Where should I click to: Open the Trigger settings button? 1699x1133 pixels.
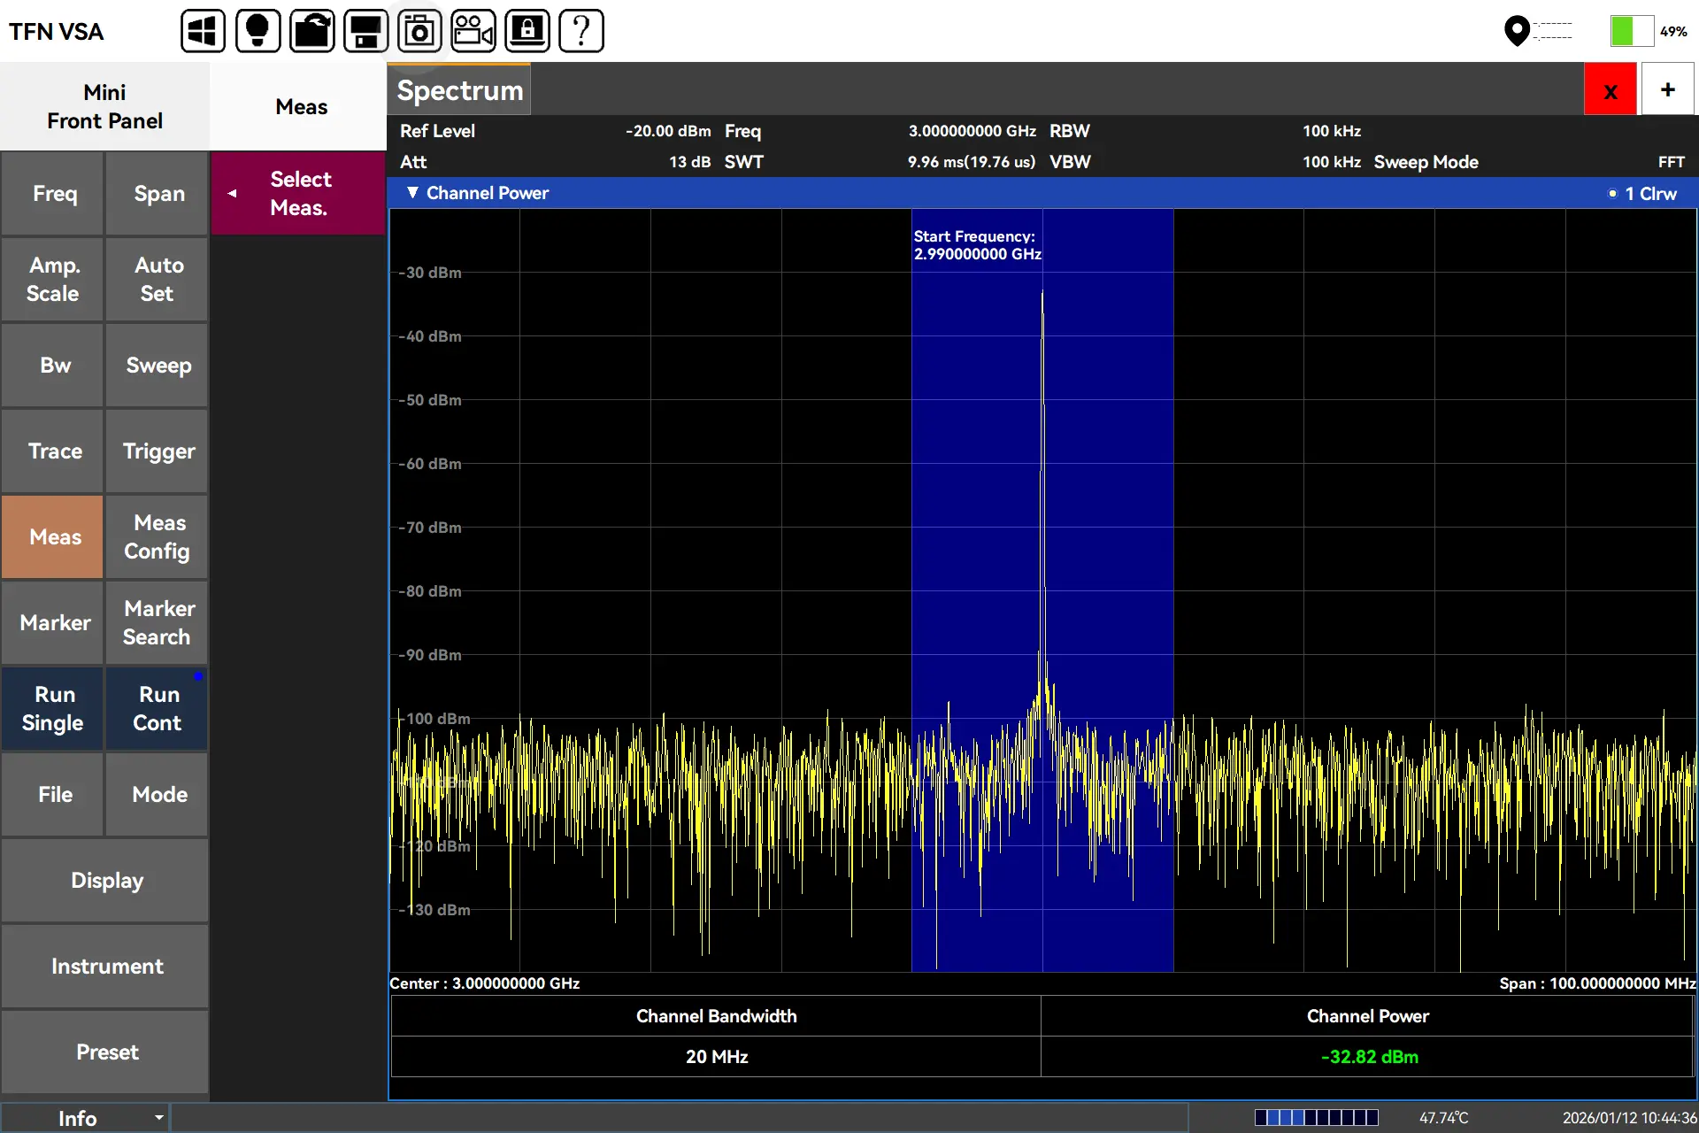point(158,451)
